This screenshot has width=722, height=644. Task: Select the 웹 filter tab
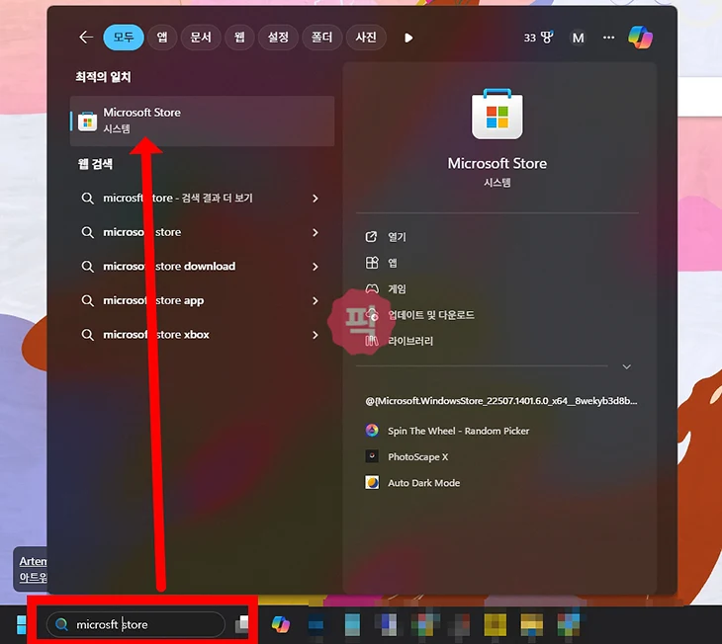239,38
